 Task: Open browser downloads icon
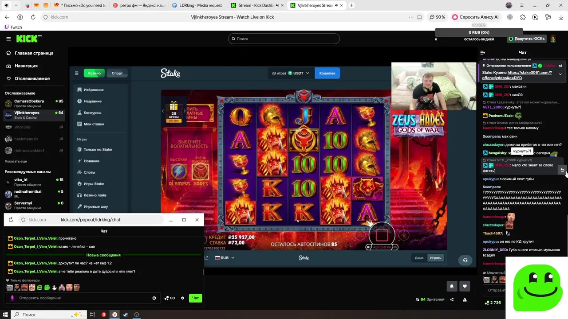coord(560,17)
